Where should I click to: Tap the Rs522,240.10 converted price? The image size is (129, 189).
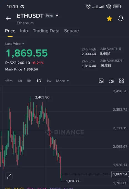[x=17, y=63]
